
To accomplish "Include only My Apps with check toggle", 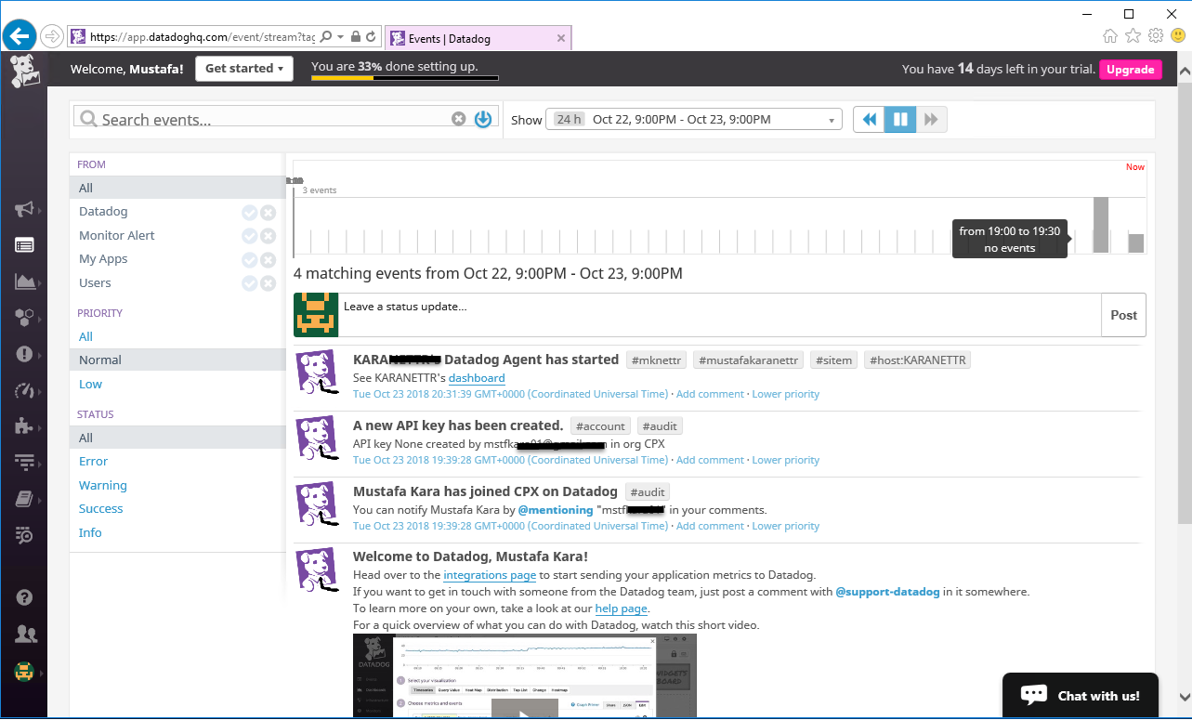I will (x=249, y=259).
